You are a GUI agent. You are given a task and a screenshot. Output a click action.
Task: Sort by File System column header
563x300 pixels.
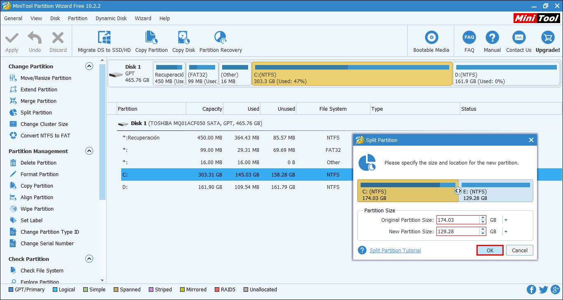333,109
